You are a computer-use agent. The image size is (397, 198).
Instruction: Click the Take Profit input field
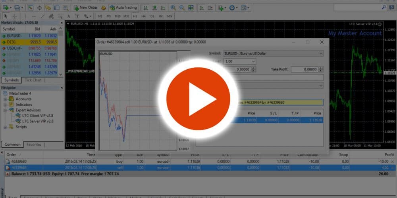[x=304, y=69]
